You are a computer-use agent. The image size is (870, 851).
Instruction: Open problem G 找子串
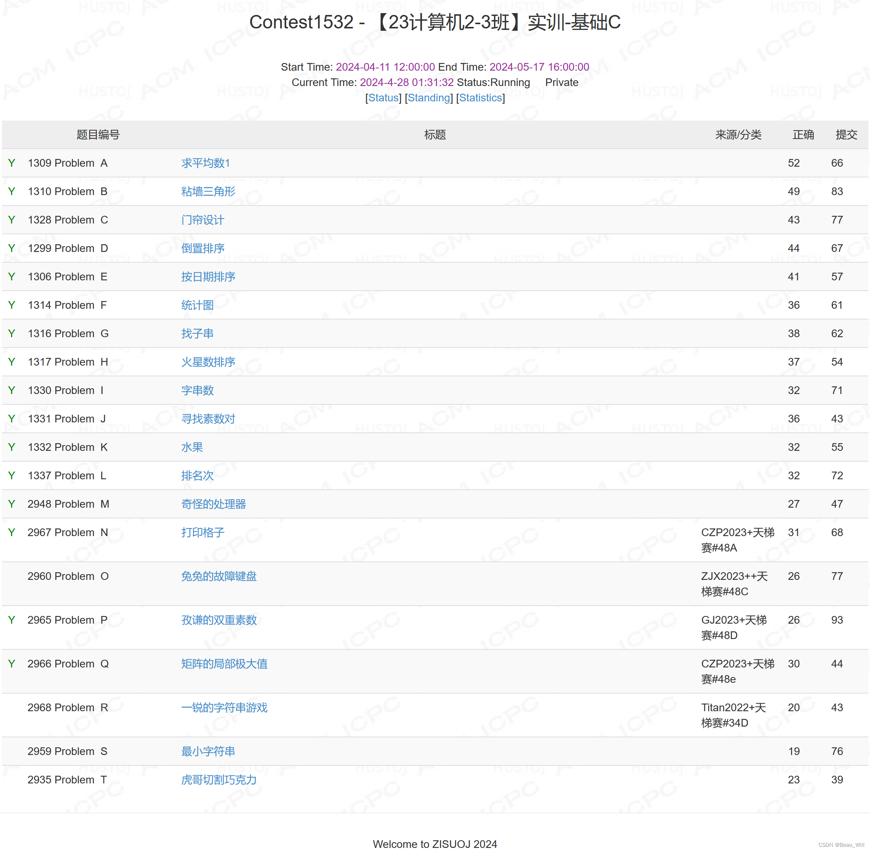pyautogui.click(x=197, y=333)
